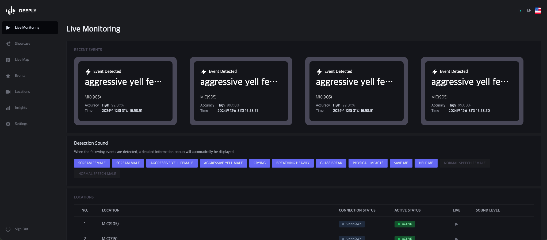Select the MIC(905) location row
Viewport: 547px width, 240px height.
tap(110, 224)
